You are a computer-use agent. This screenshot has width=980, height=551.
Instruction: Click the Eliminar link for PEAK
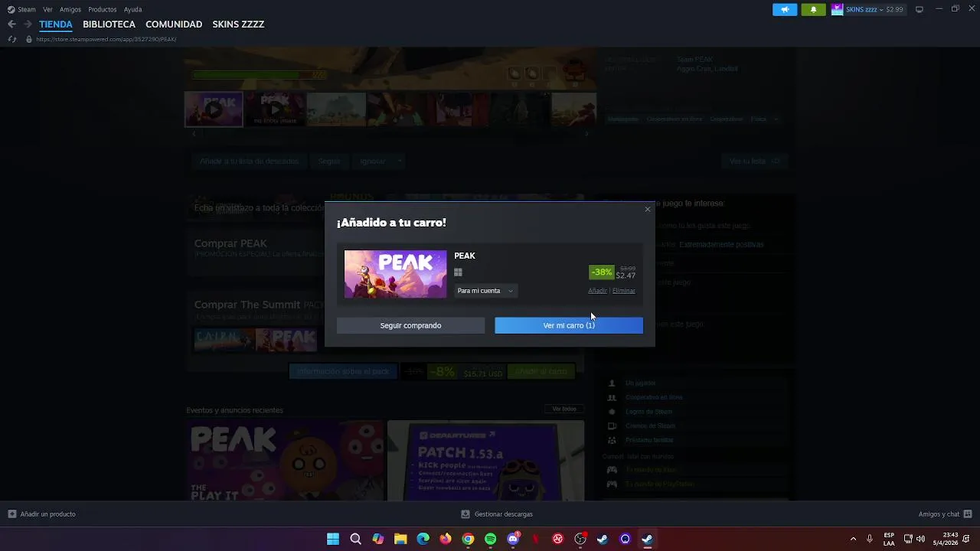[624, 291]
